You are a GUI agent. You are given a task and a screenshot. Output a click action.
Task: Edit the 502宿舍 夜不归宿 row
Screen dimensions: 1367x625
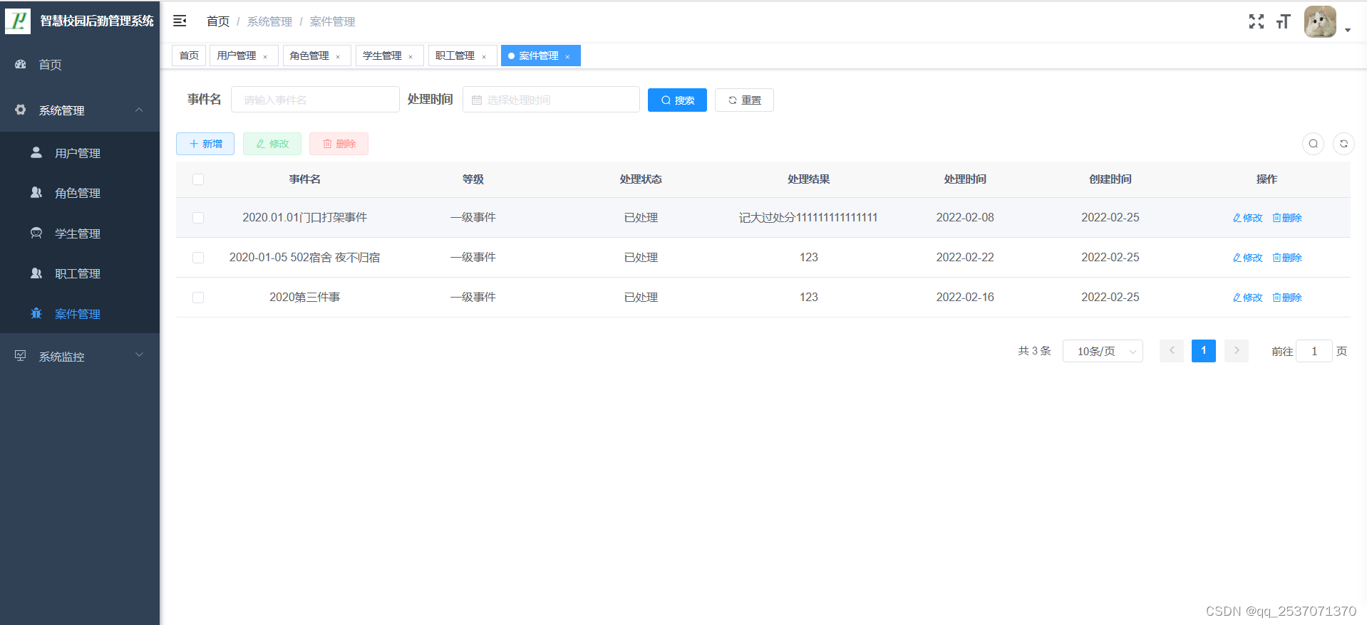click(1248, 258)
